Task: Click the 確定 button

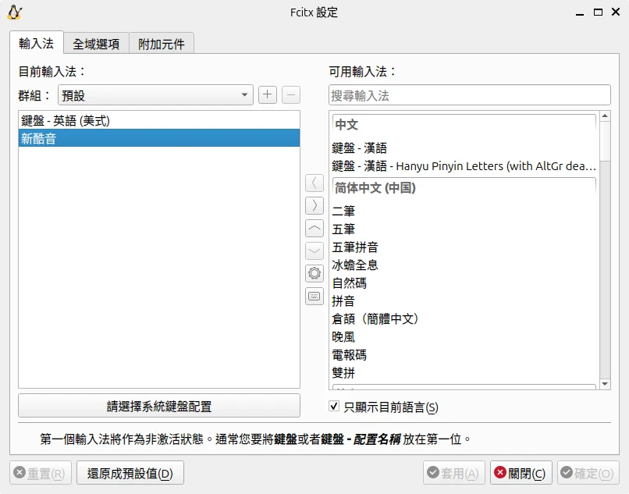Action: click(x=588, y=473)
